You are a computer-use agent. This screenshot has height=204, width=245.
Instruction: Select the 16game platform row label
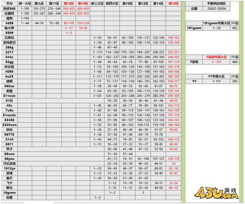9,193
